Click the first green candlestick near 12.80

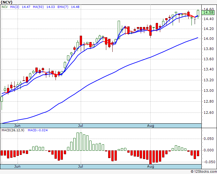(2, 99)
